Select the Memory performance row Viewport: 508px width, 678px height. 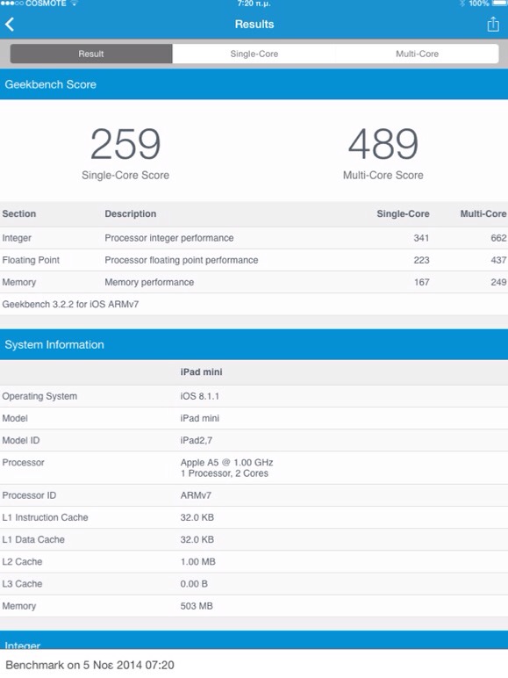coord(254,282)
